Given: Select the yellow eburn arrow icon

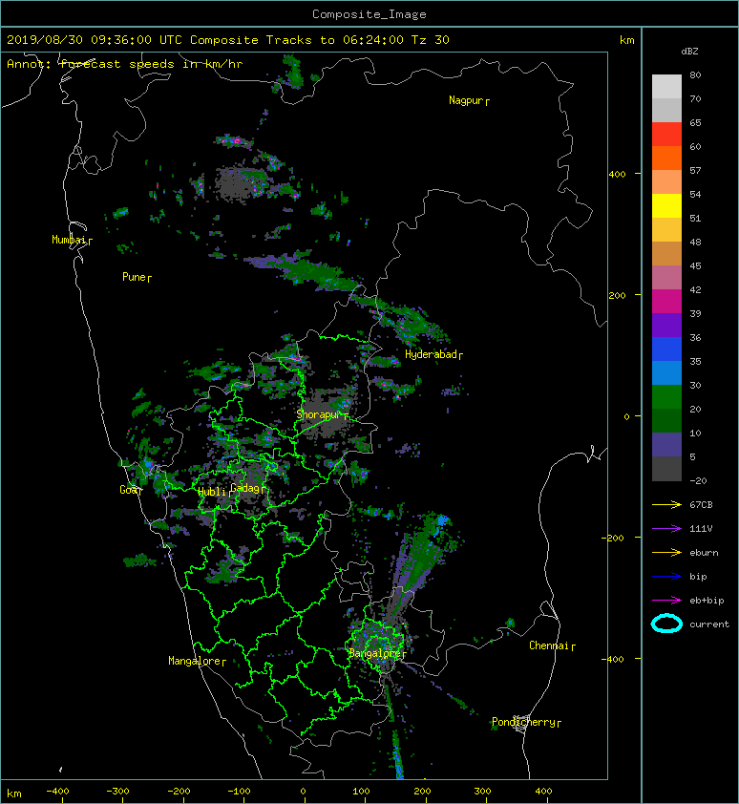Looking at the screenshot, I should click(x=666, y=553).
